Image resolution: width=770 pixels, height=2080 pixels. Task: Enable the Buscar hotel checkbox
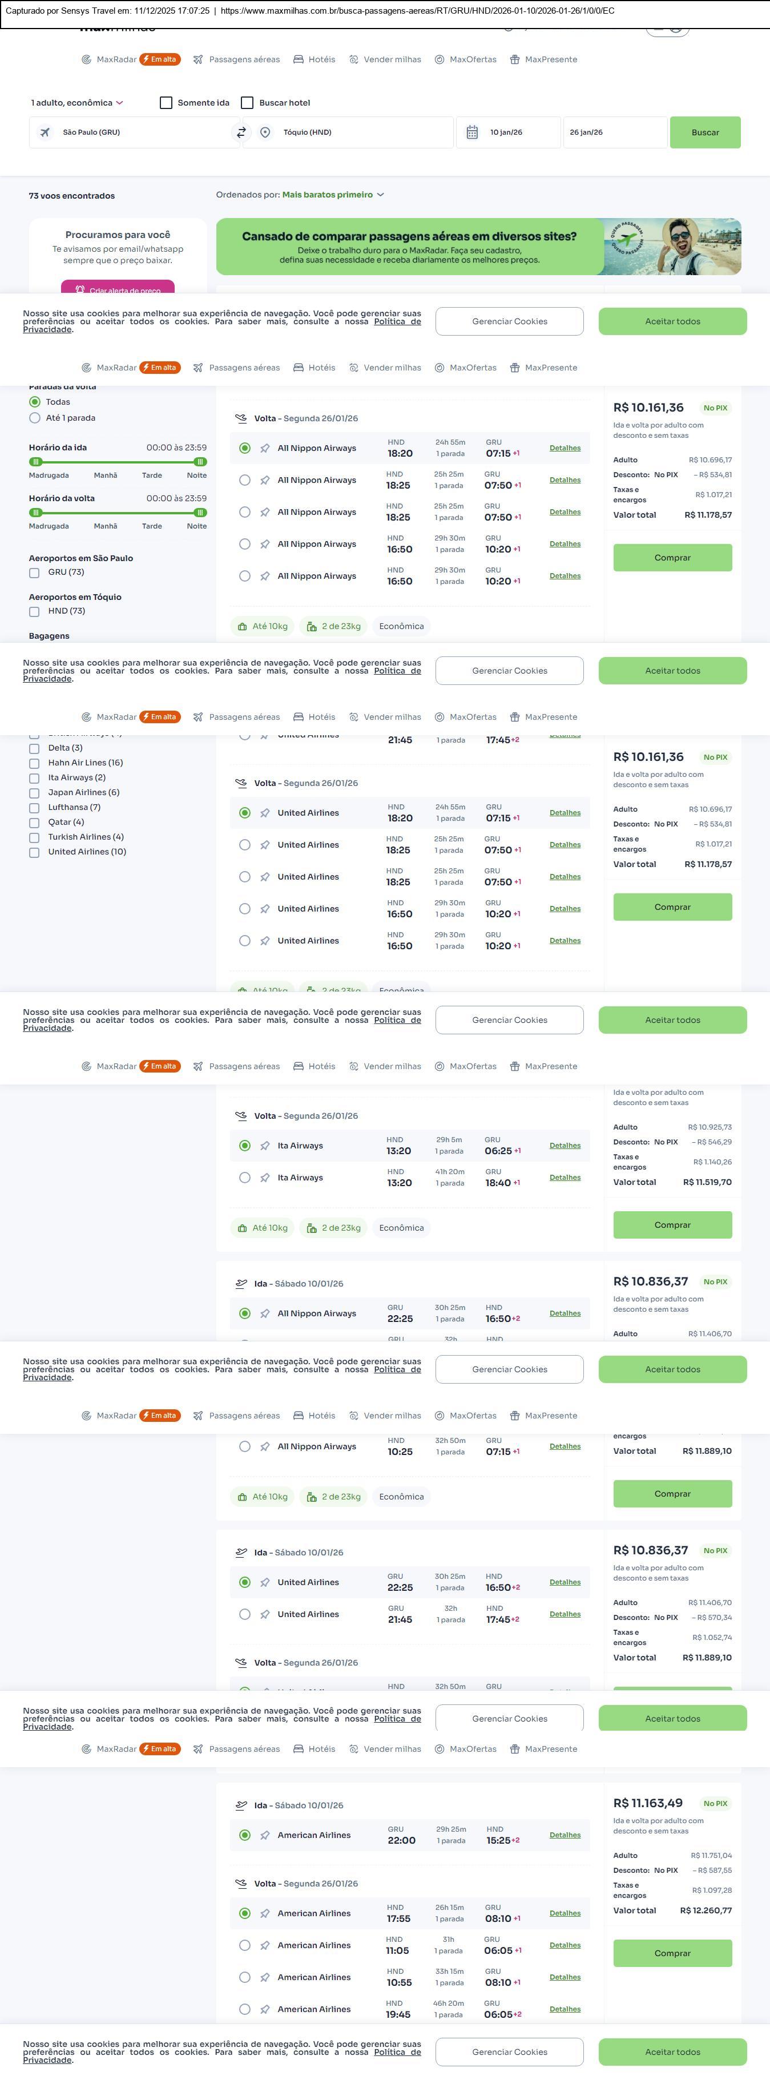[x=248, y=103]
